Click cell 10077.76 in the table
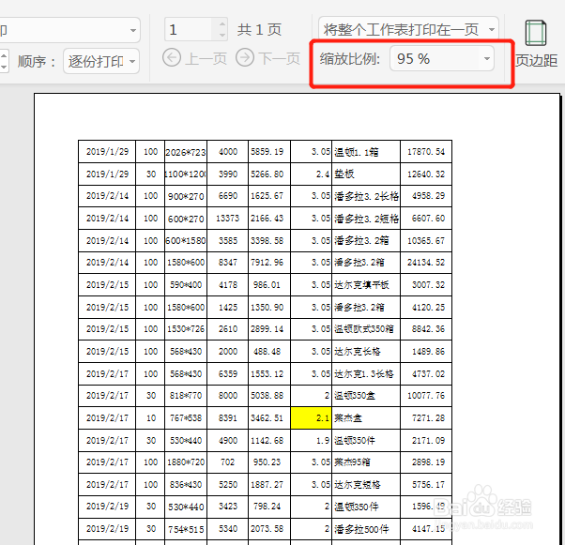 click(x=426, y=396)
